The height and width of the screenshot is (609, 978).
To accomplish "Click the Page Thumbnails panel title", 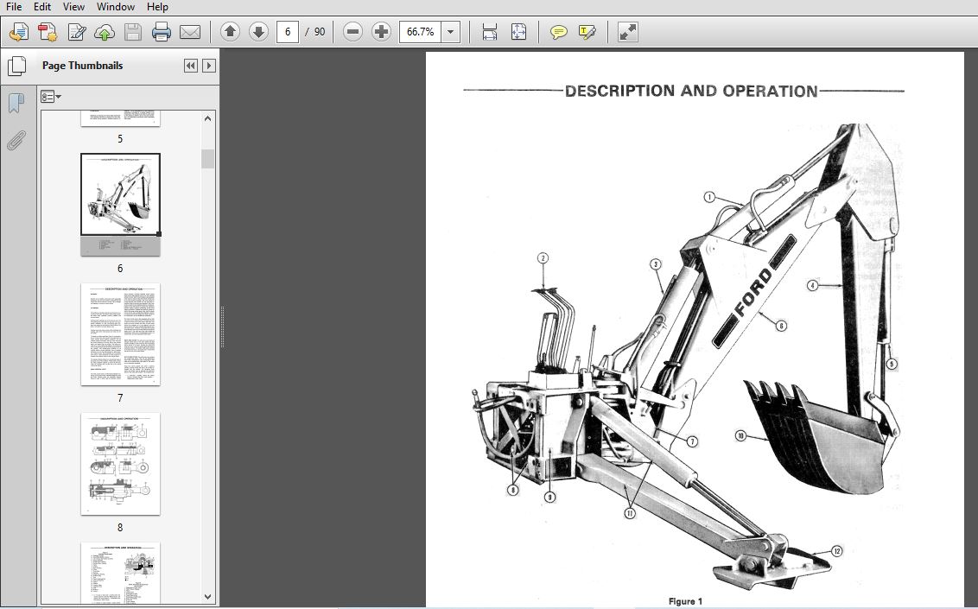I will (82, 66).
